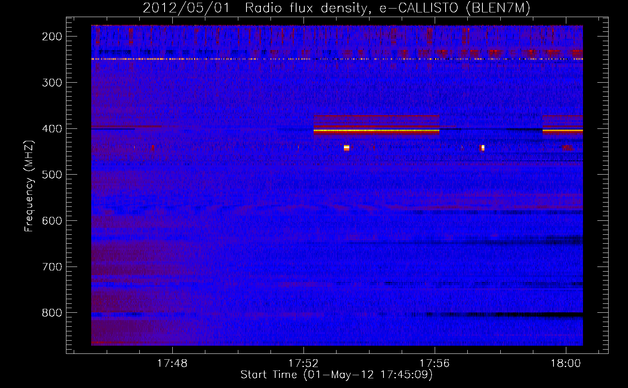Click the 600 frequency tick label
Viewport: 628px width, 388px height.
tap(52, 221)
